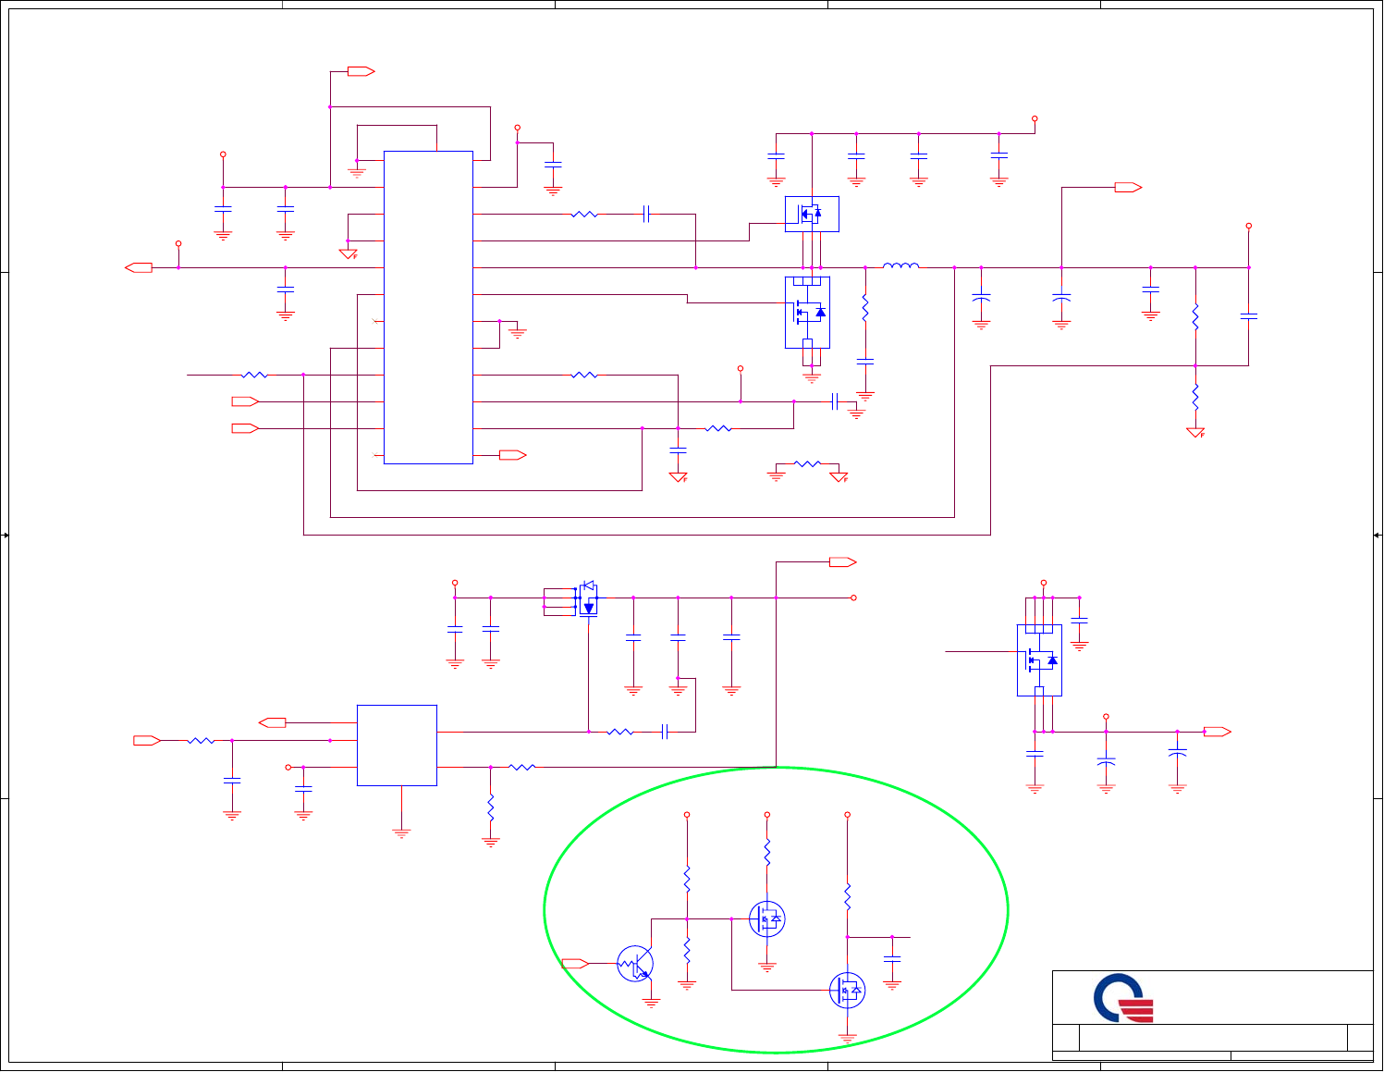
Task: Click the large controller IC rectangle
Action: click(428, 307)
